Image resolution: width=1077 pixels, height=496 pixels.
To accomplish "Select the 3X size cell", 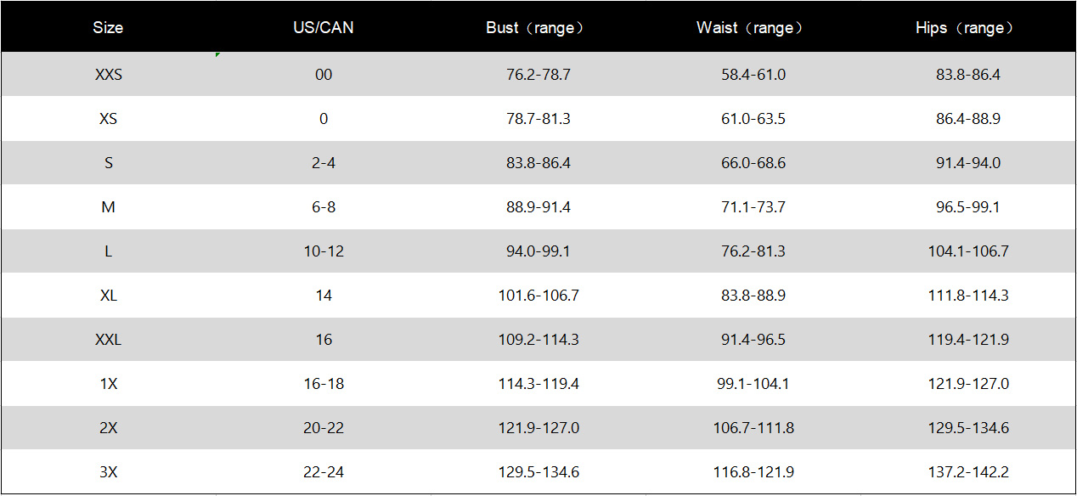I will [x=108, y=472].
